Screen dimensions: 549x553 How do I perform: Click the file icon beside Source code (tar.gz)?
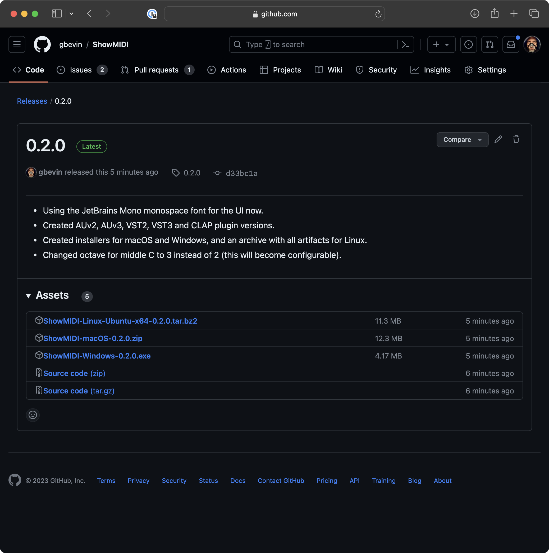[x=39, y=390]
